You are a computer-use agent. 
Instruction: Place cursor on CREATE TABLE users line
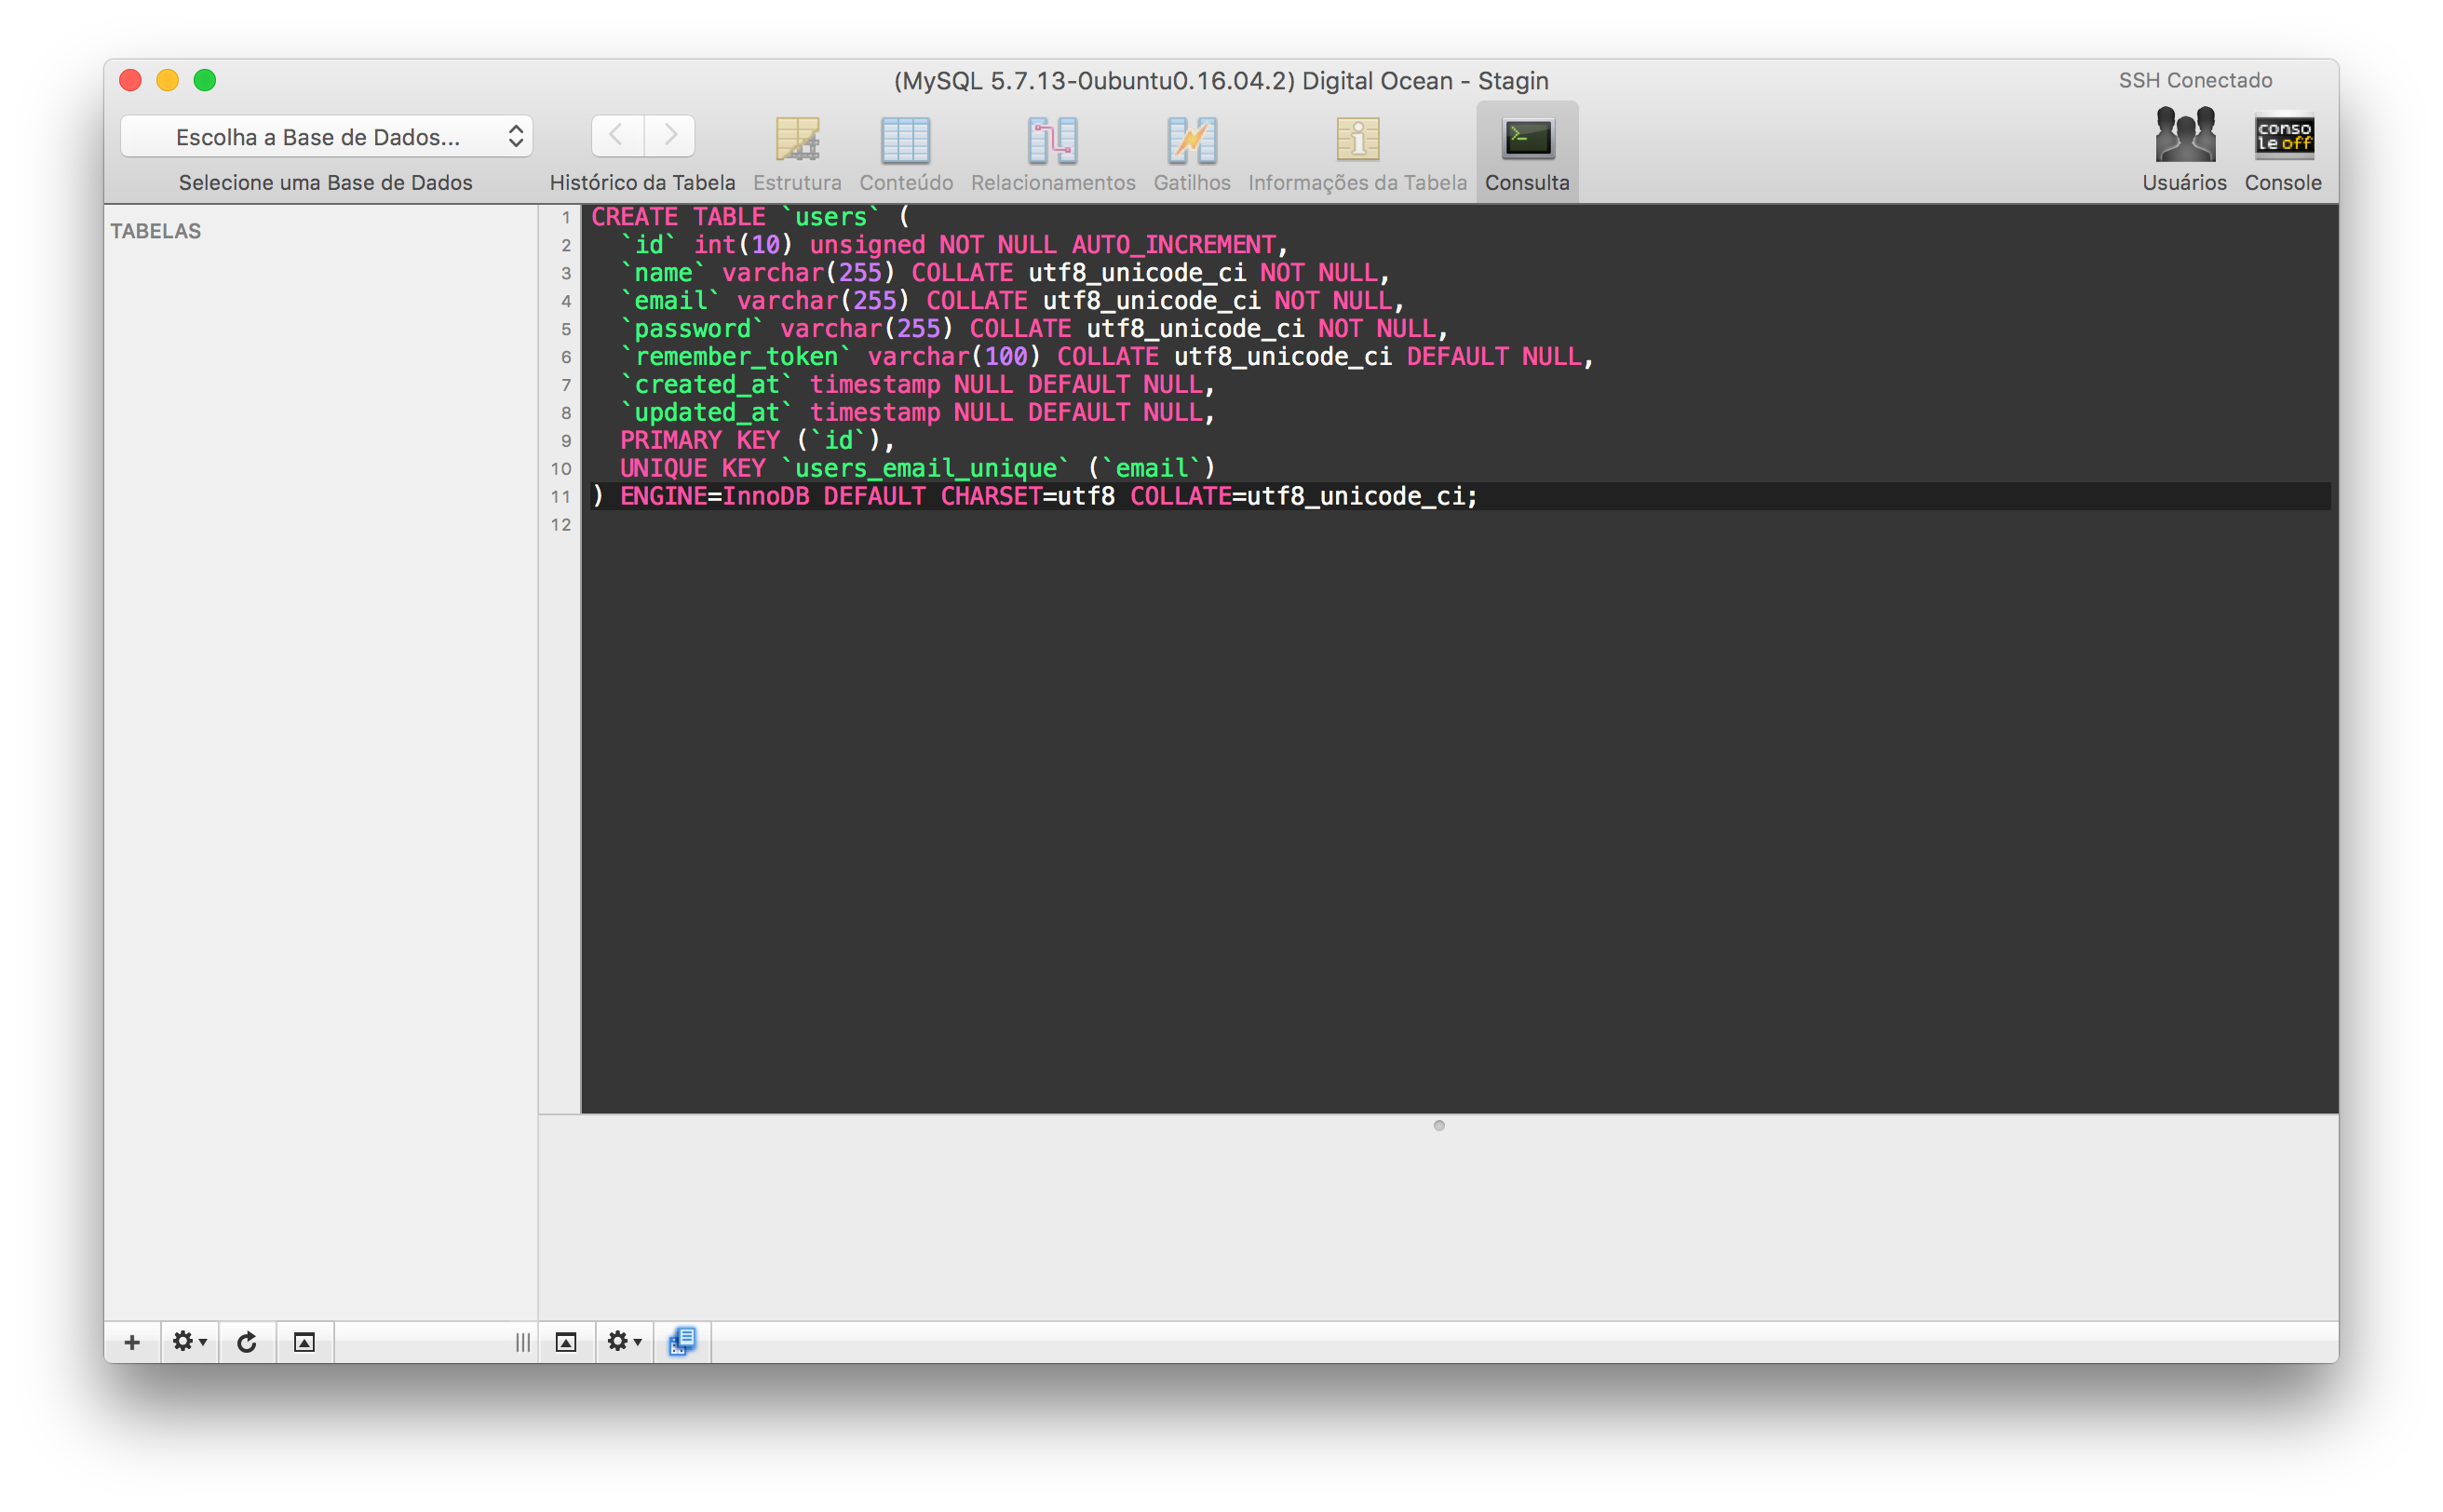[x=750, y=217]
